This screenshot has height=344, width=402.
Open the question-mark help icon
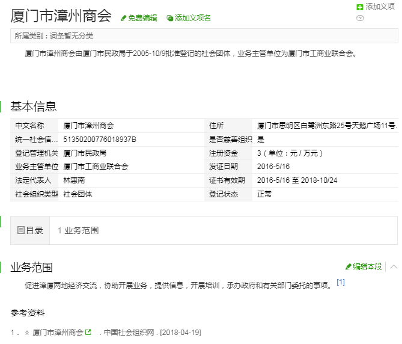tap(360, 18)
